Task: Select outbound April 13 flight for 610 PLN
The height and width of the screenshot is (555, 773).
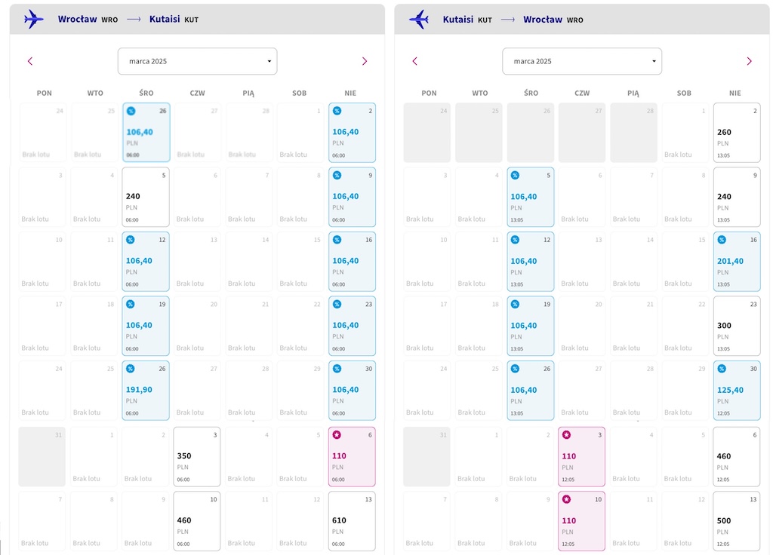Action: (x=352, y=521)
